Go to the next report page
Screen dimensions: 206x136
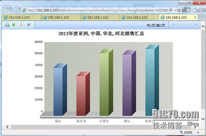pos(188,24)
